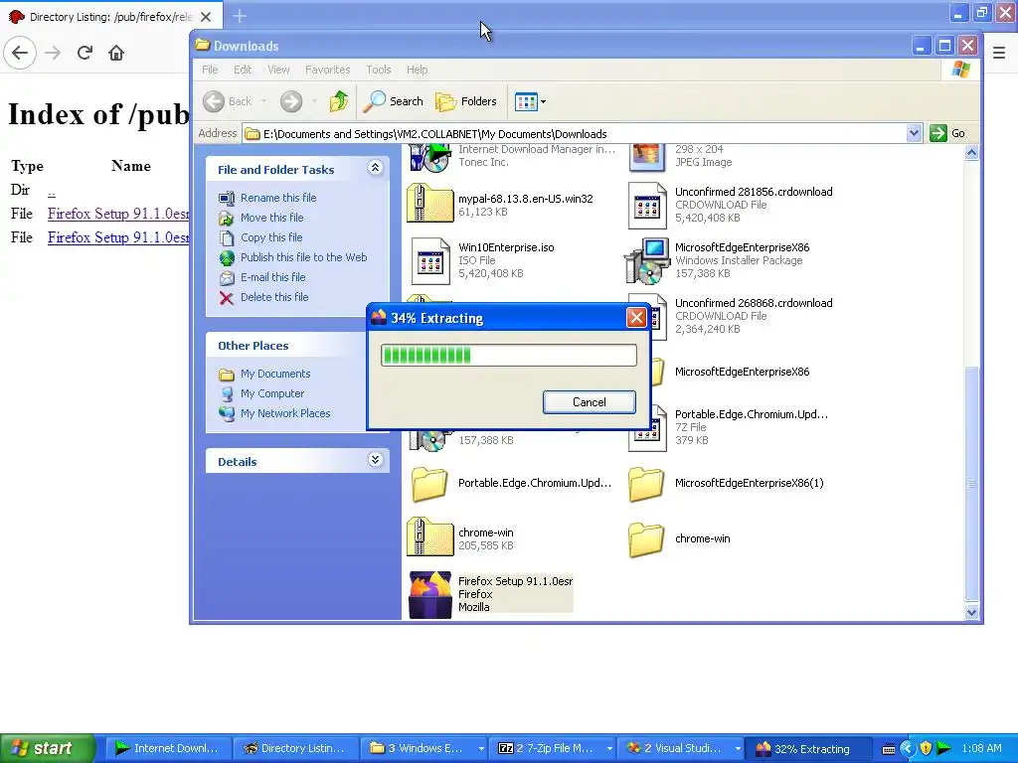Toggle the Folders pane button
This screenshot has height=763, width=1018.
466,101
